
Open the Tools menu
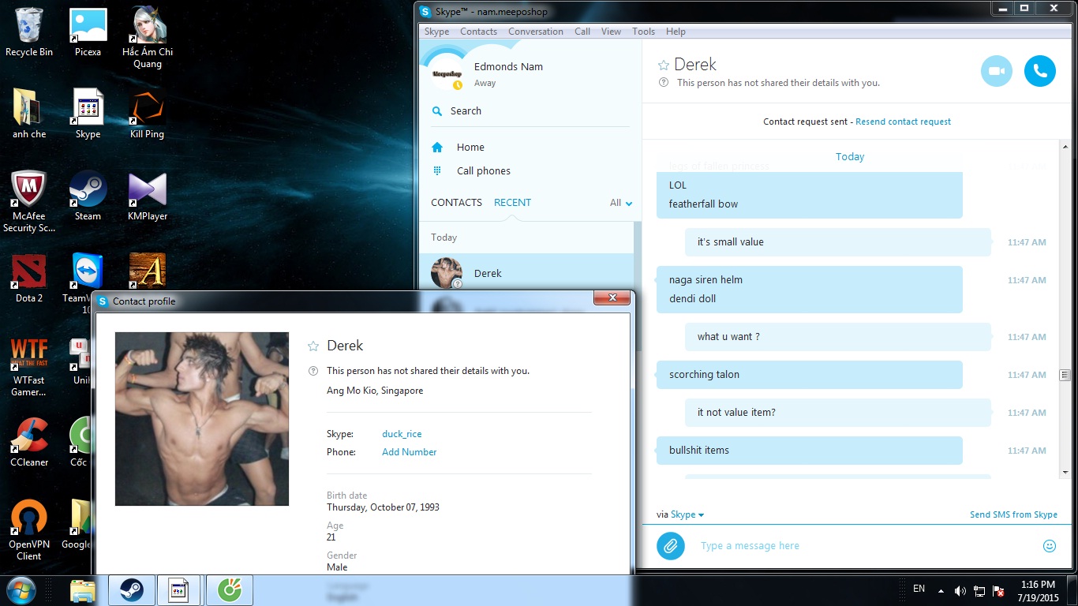pos(643,32)
